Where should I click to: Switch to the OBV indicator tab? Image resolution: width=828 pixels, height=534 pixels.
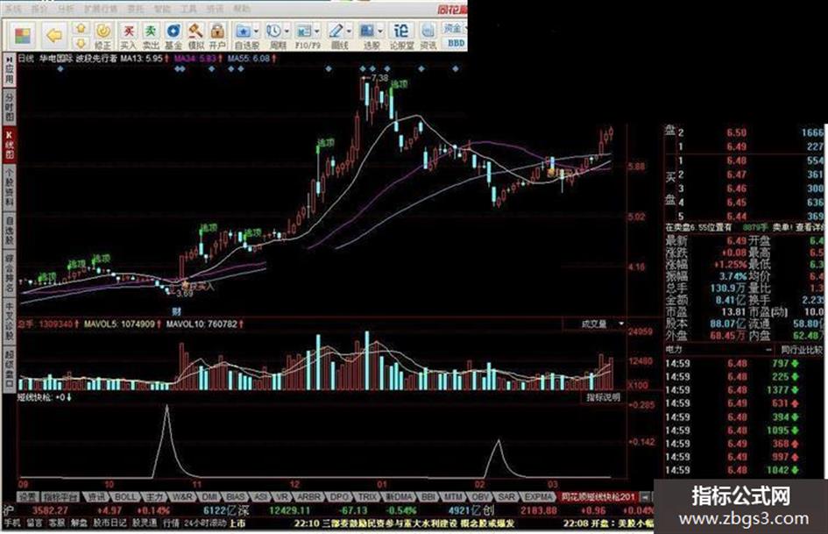[x=480, y=497]
